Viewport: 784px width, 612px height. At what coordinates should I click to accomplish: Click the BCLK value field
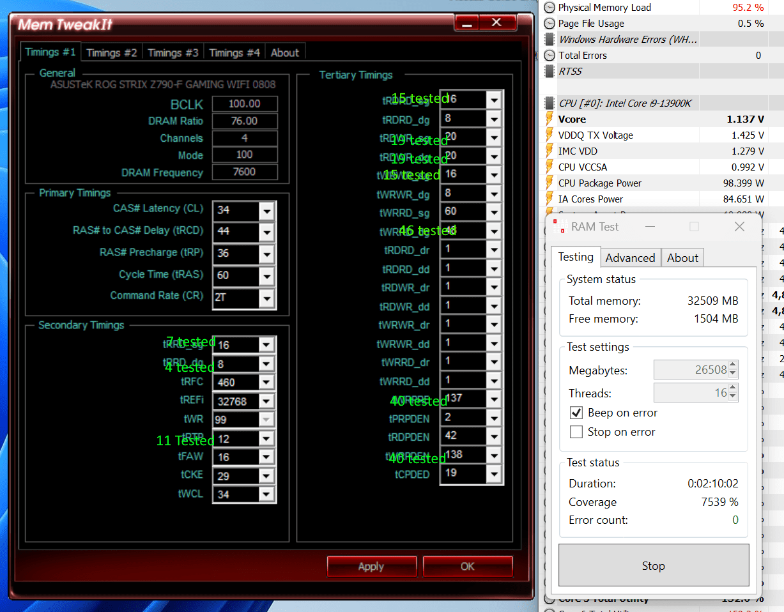click(245, 104)
